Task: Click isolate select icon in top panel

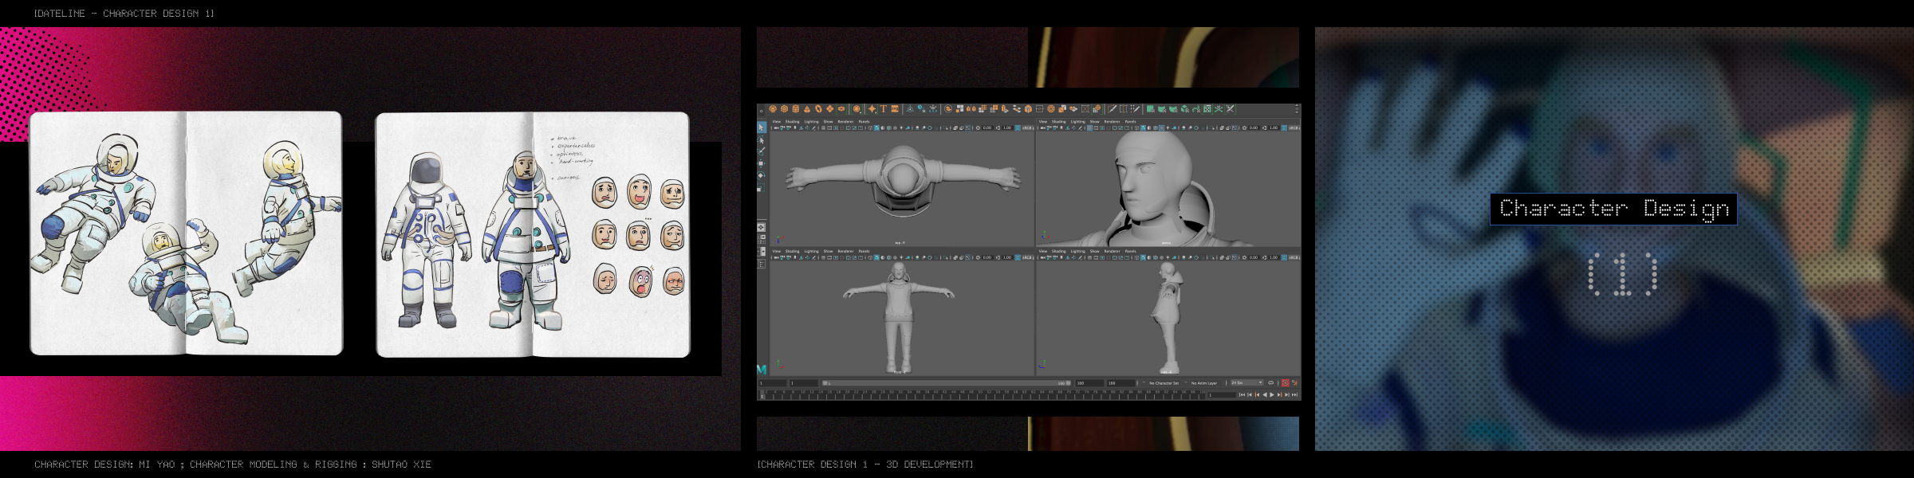Action: (x=945, y=127)
